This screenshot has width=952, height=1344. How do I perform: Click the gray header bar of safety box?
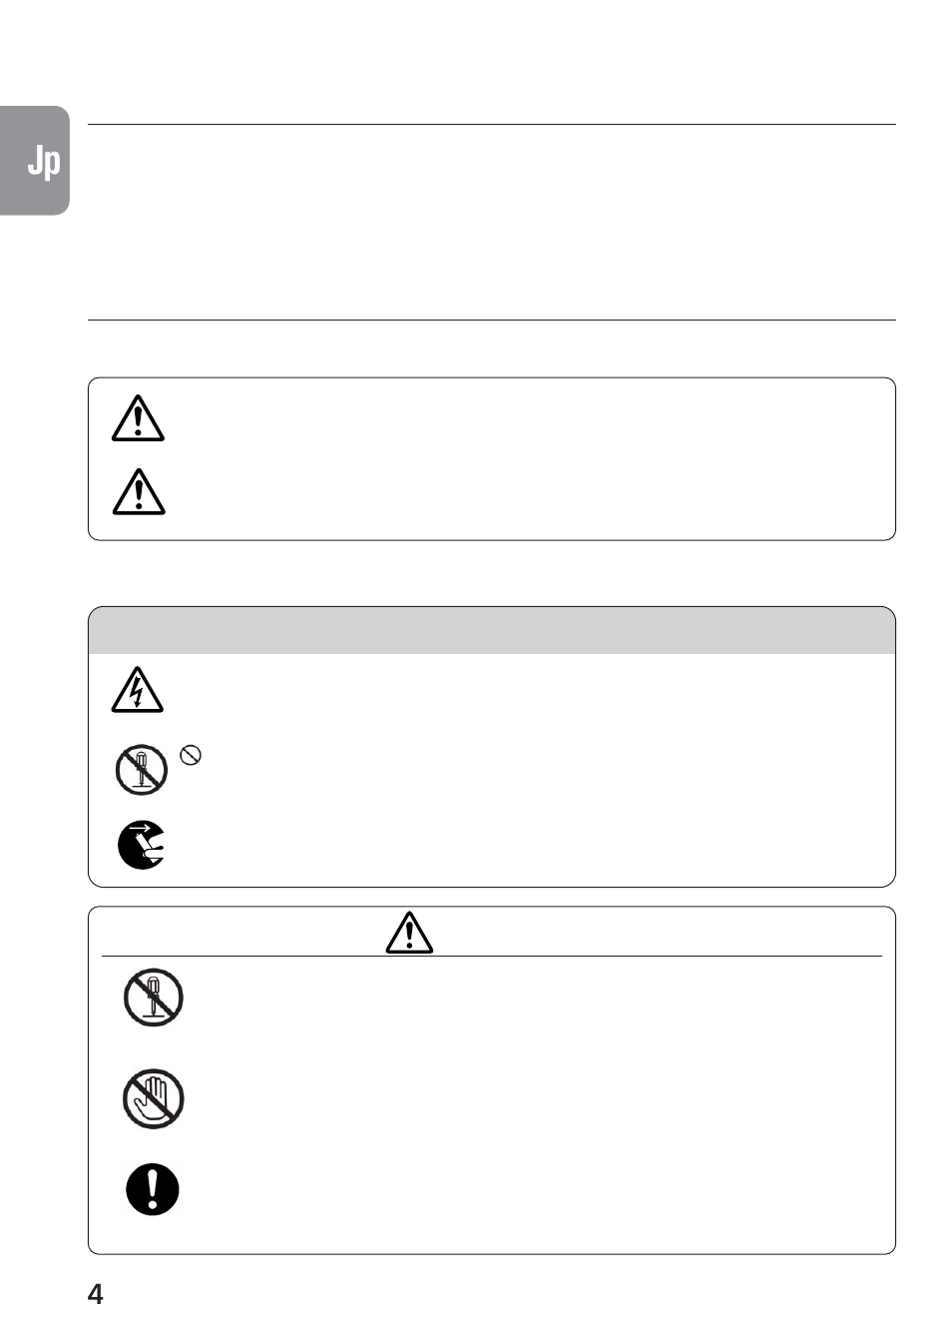point(492,630)
